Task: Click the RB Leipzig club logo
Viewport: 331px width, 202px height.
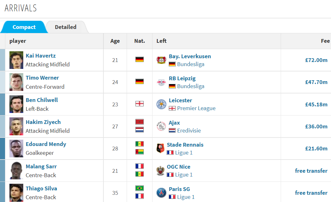Action: click(161, 82)
